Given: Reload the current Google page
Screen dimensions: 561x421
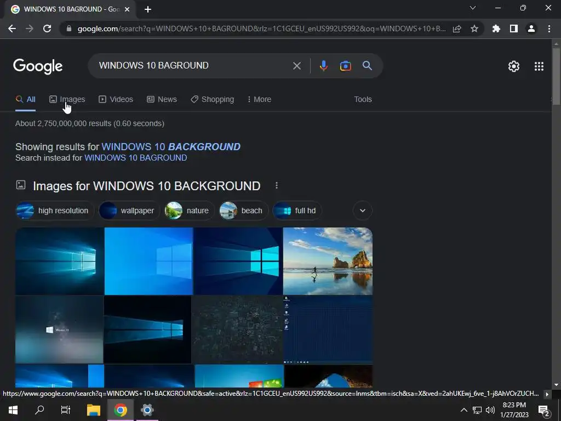Looking at the screenshot, I should tap(47, 29).
